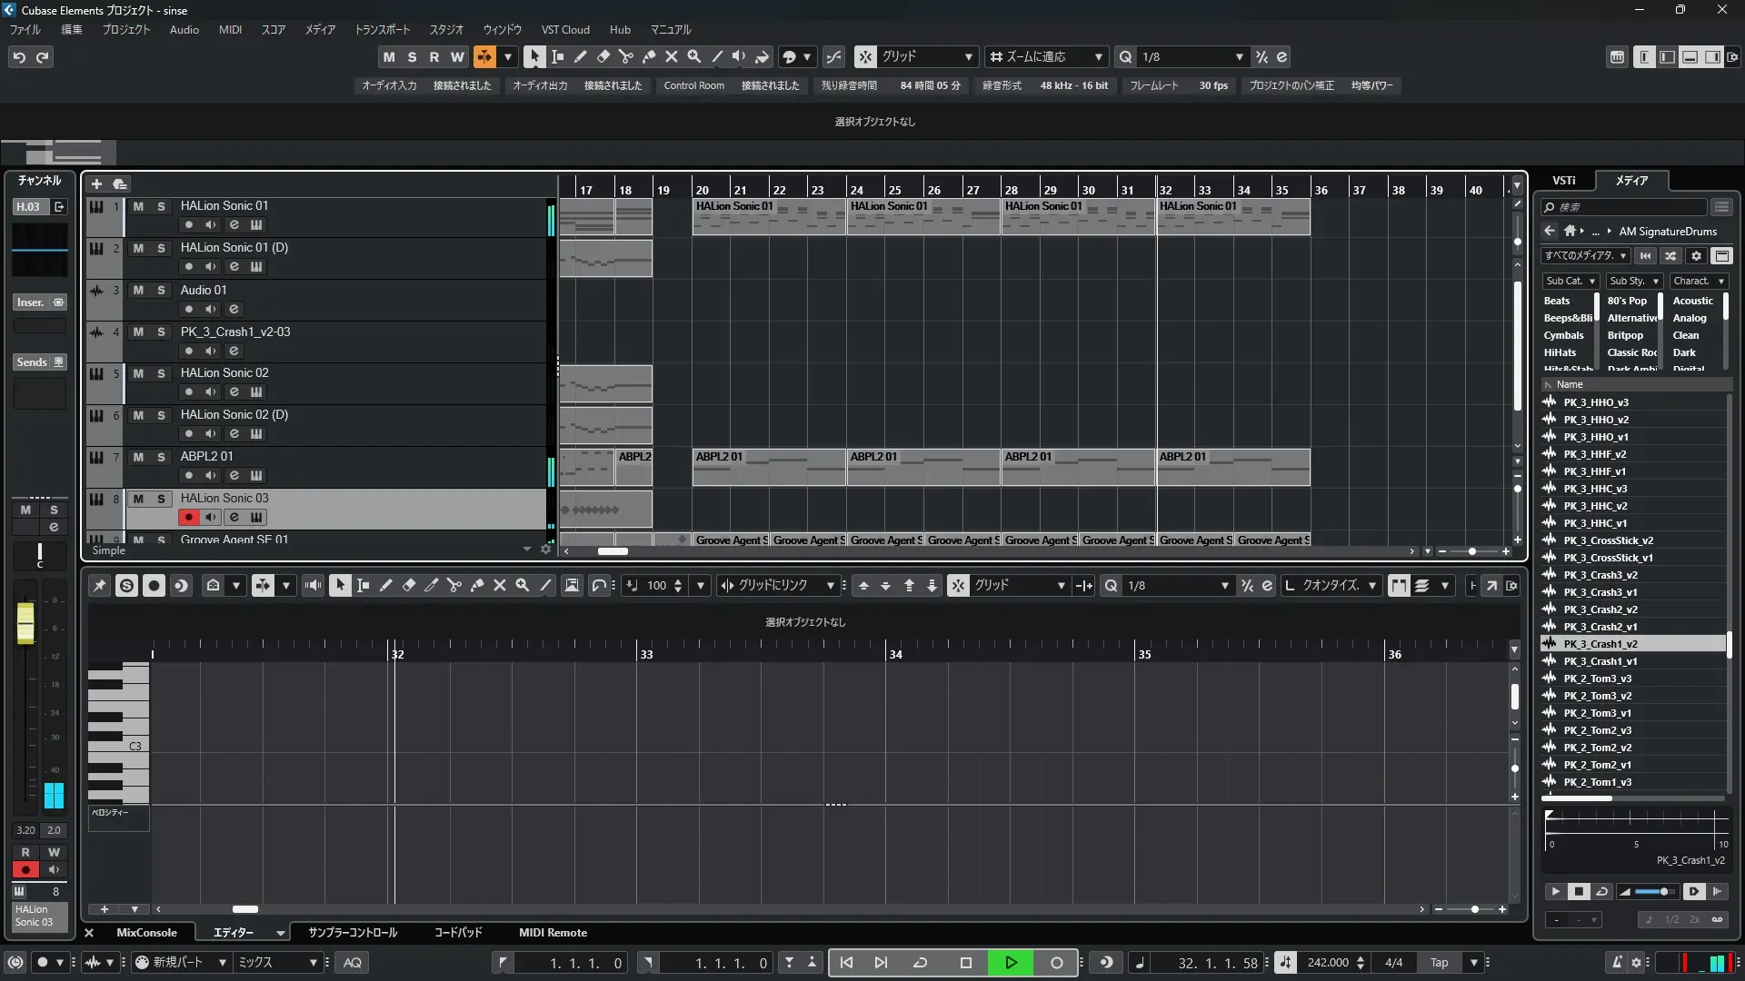Image resolution: width=1745 pixels, height=981 pixels.
Task: Expand the Charact. filter dropdown
Action: [x=1698, y=282]
